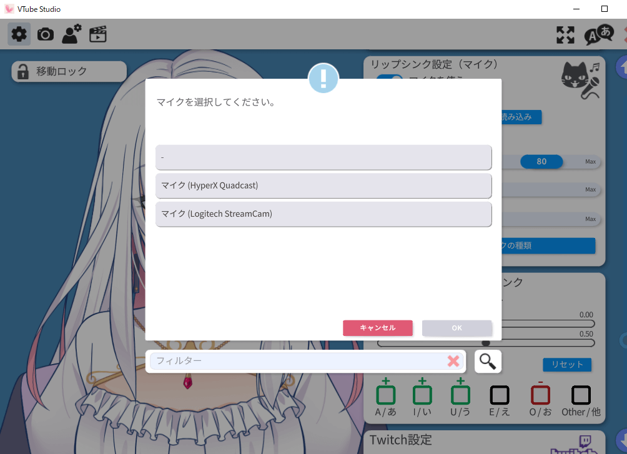Open the model settings person-gear icon
The width and height of the screenshot is (627, 454).
coord(72,34)
